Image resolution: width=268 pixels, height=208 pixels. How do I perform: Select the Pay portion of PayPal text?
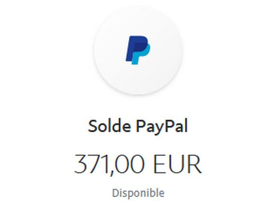tap(151, 128)
